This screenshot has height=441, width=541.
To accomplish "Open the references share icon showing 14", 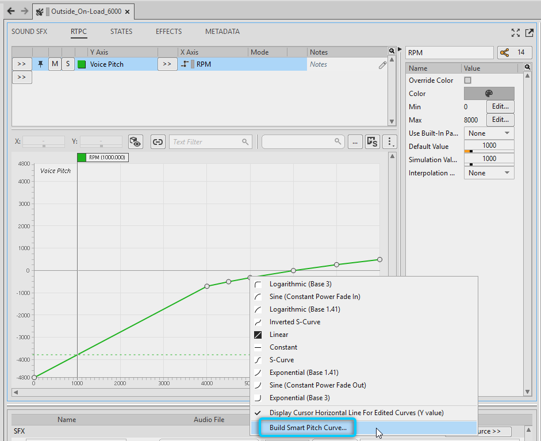I will click(x=511, y=53).
